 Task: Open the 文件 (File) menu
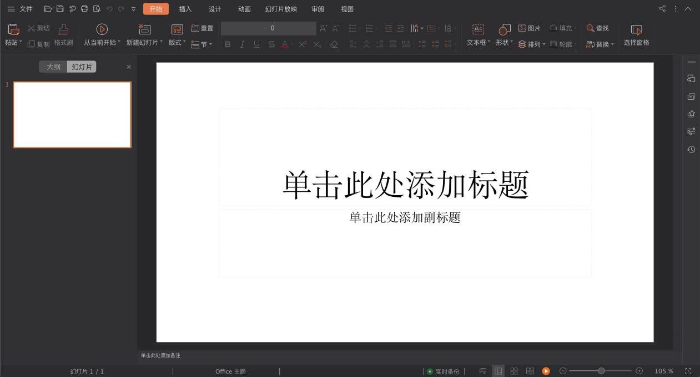(26, 9)
